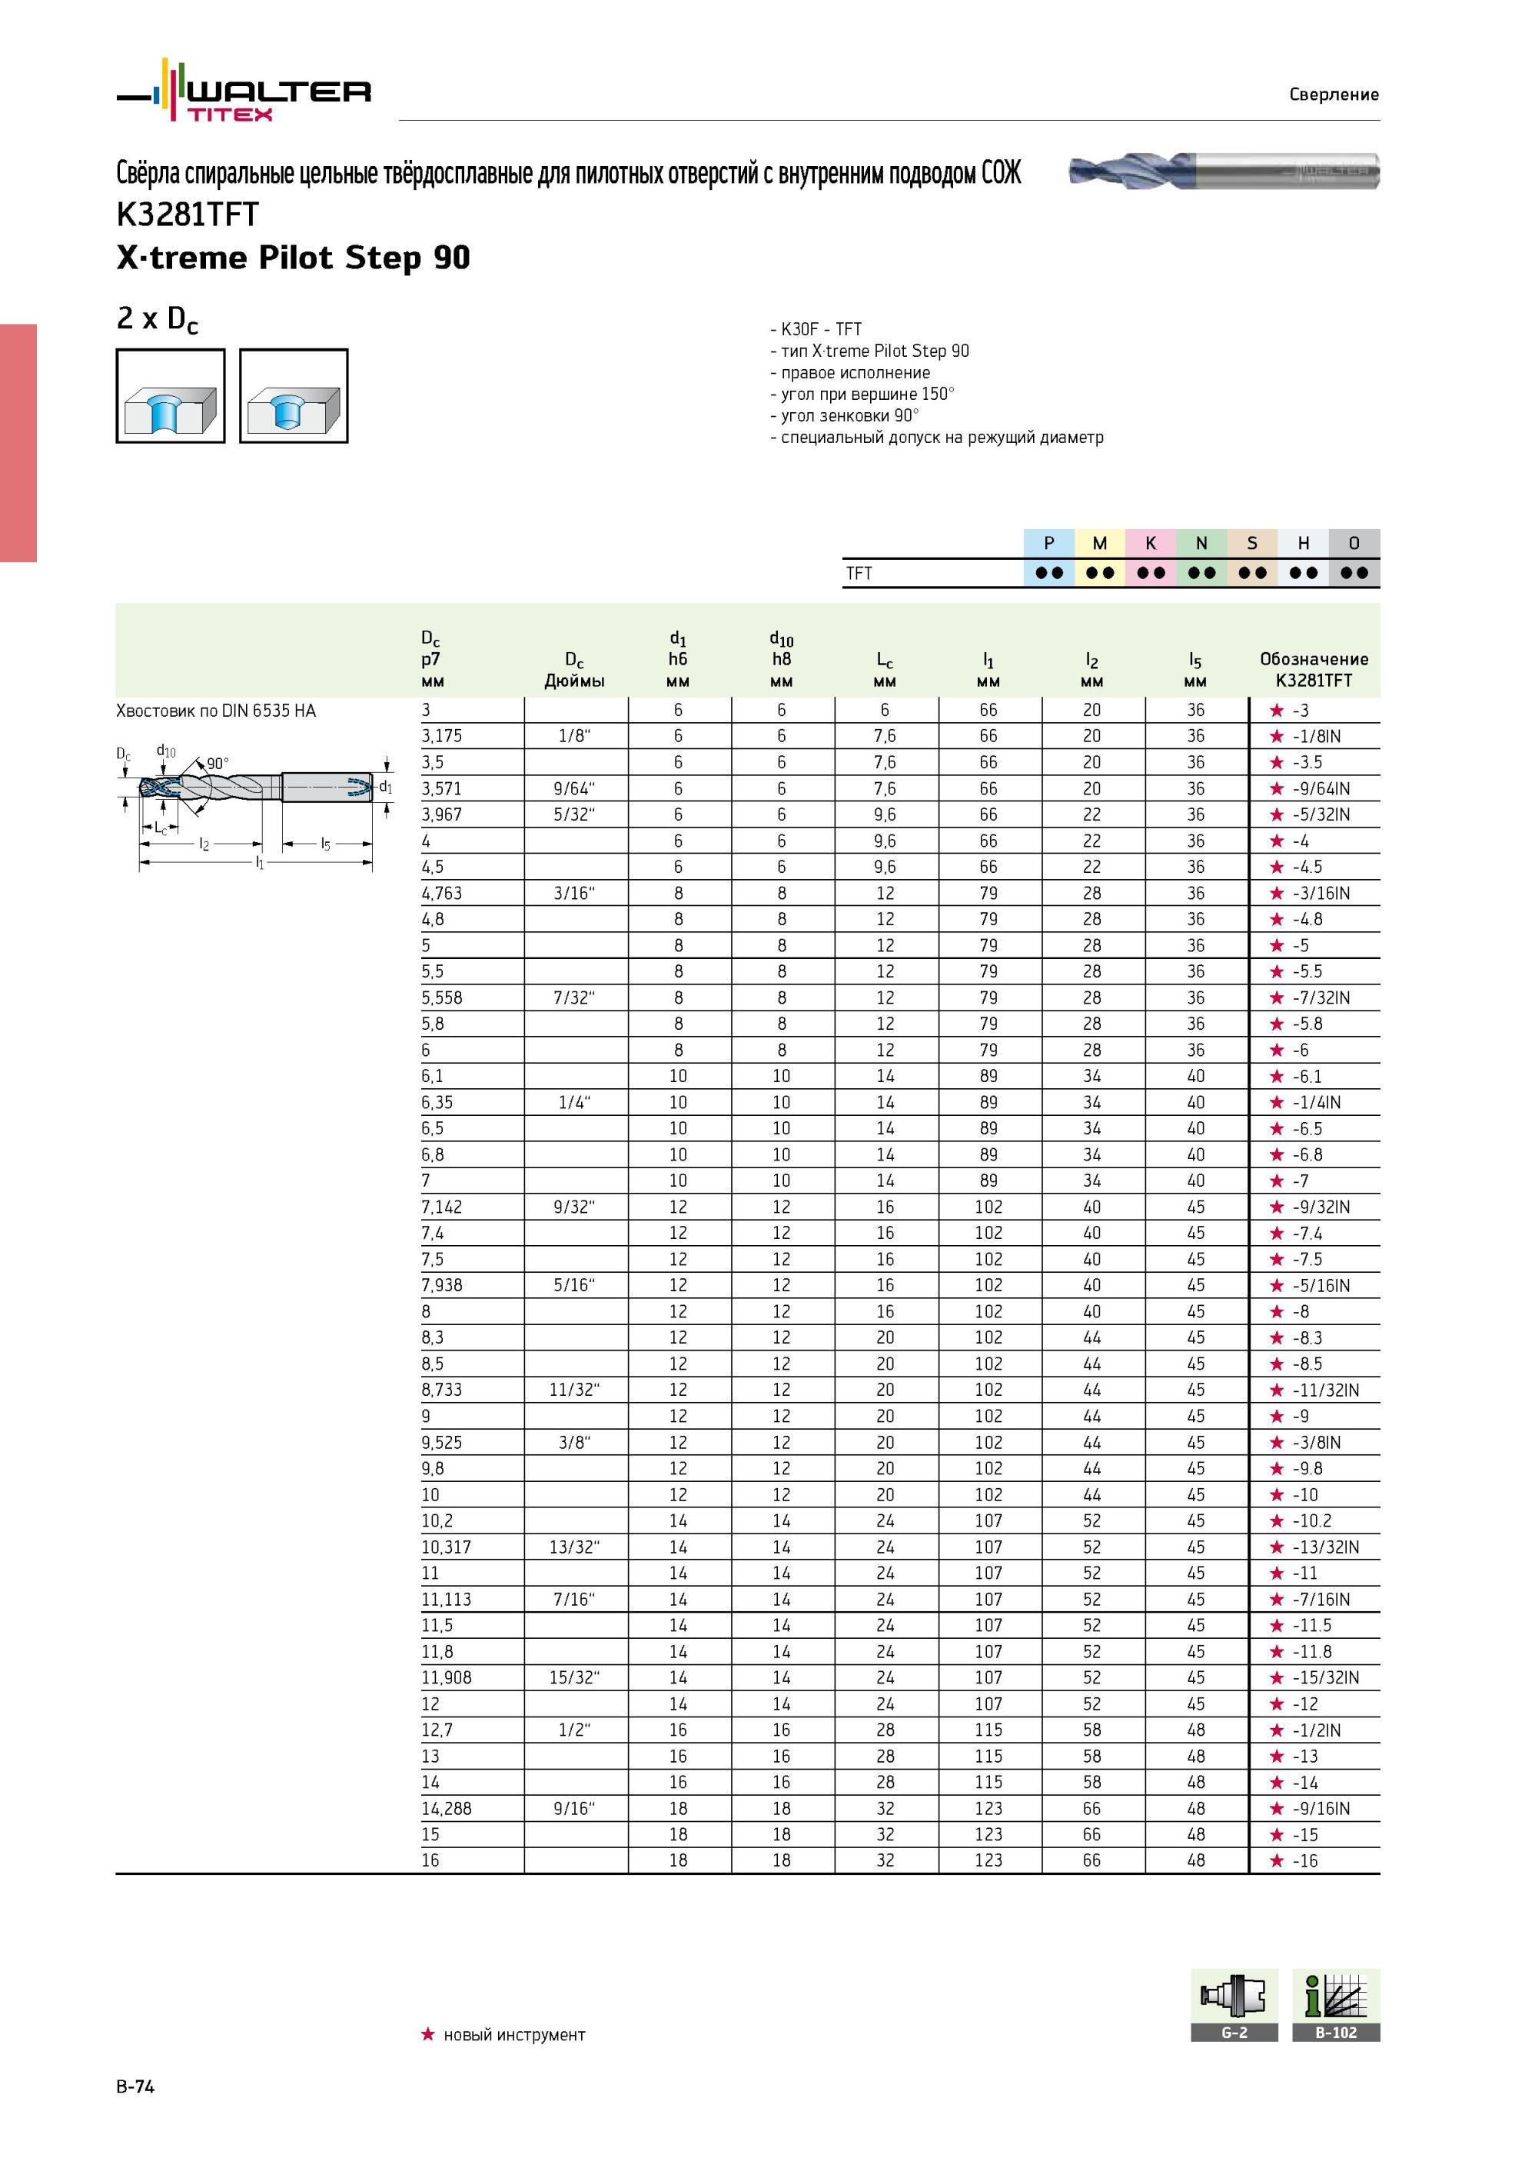The width and height of the screenshot is (1525, 2158).
Task: Click the 'Сверление' section header
Action: coord(1334,94)
